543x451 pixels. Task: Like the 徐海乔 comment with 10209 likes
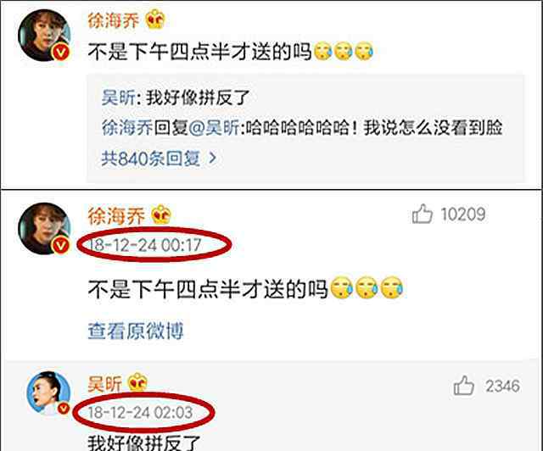tap(422, 214)
